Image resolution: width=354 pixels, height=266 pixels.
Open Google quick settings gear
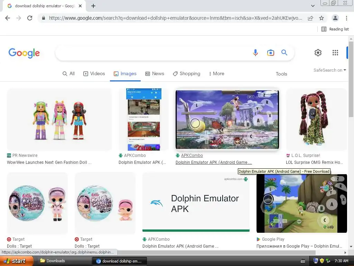[x=318, y=53]
